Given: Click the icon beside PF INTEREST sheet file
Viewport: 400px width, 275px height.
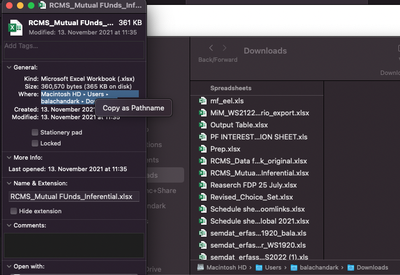Looking at the screenshot, I should point(203,137).
